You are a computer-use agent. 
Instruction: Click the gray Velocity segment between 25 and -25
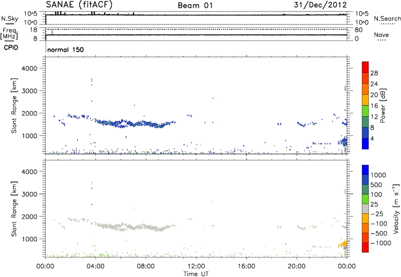[365, 208]
